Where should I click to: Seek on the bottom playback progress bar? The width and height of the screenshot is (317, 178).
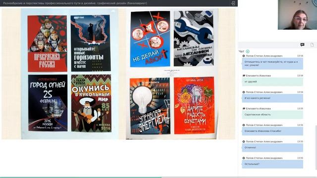click(158, 178)
